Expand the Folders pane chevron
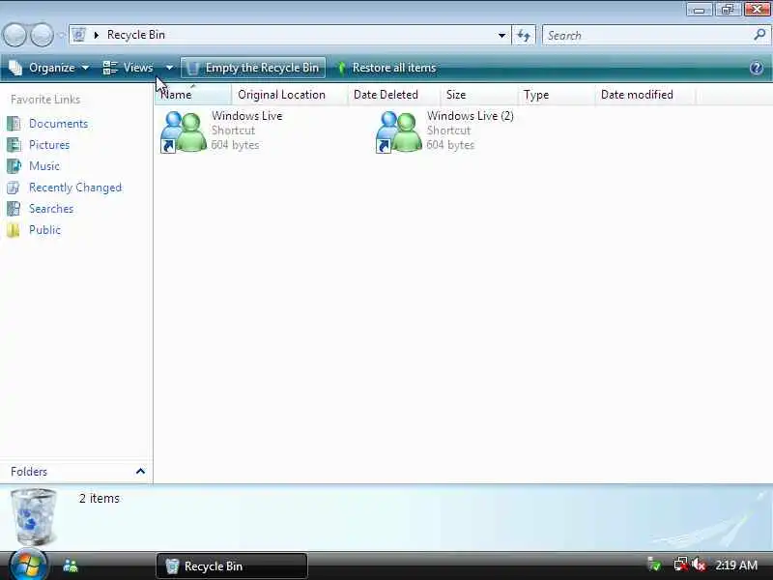The height and width of the screenshot is (580, 773). pos(140,471)
